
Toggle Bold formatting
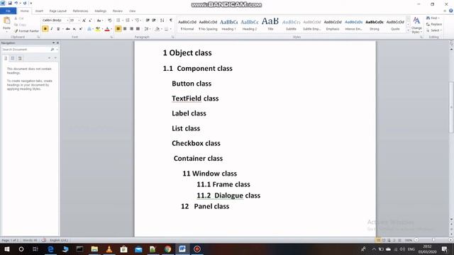[x=45, y=29]
